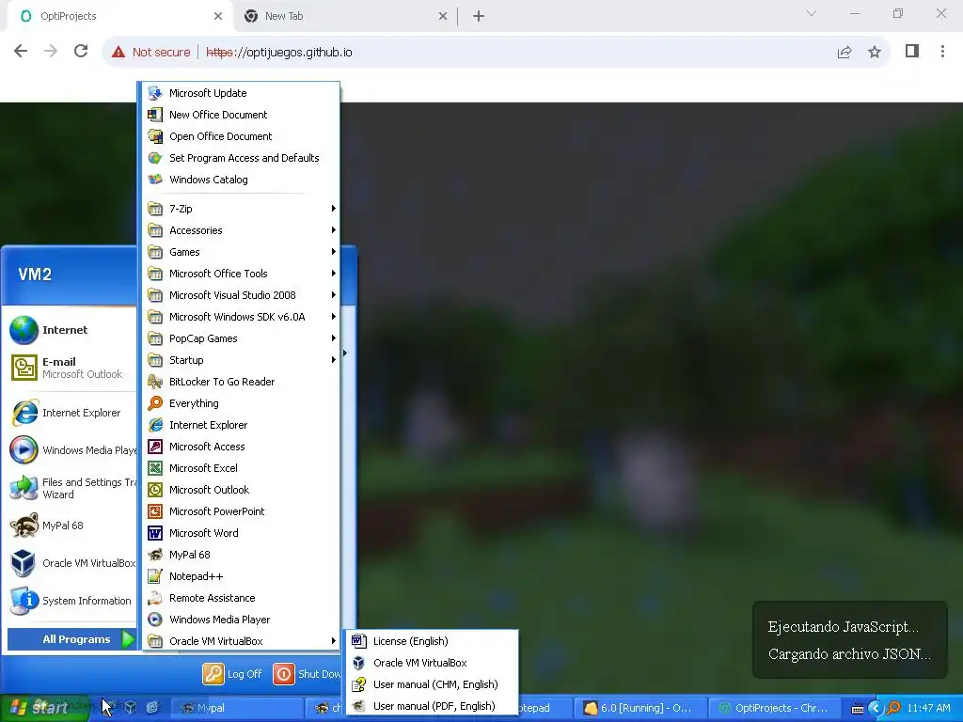Open Oracle VM VirtualBox in Start menu left pane
This screenshot has height=722, width=963.
(x=71, y=563)
